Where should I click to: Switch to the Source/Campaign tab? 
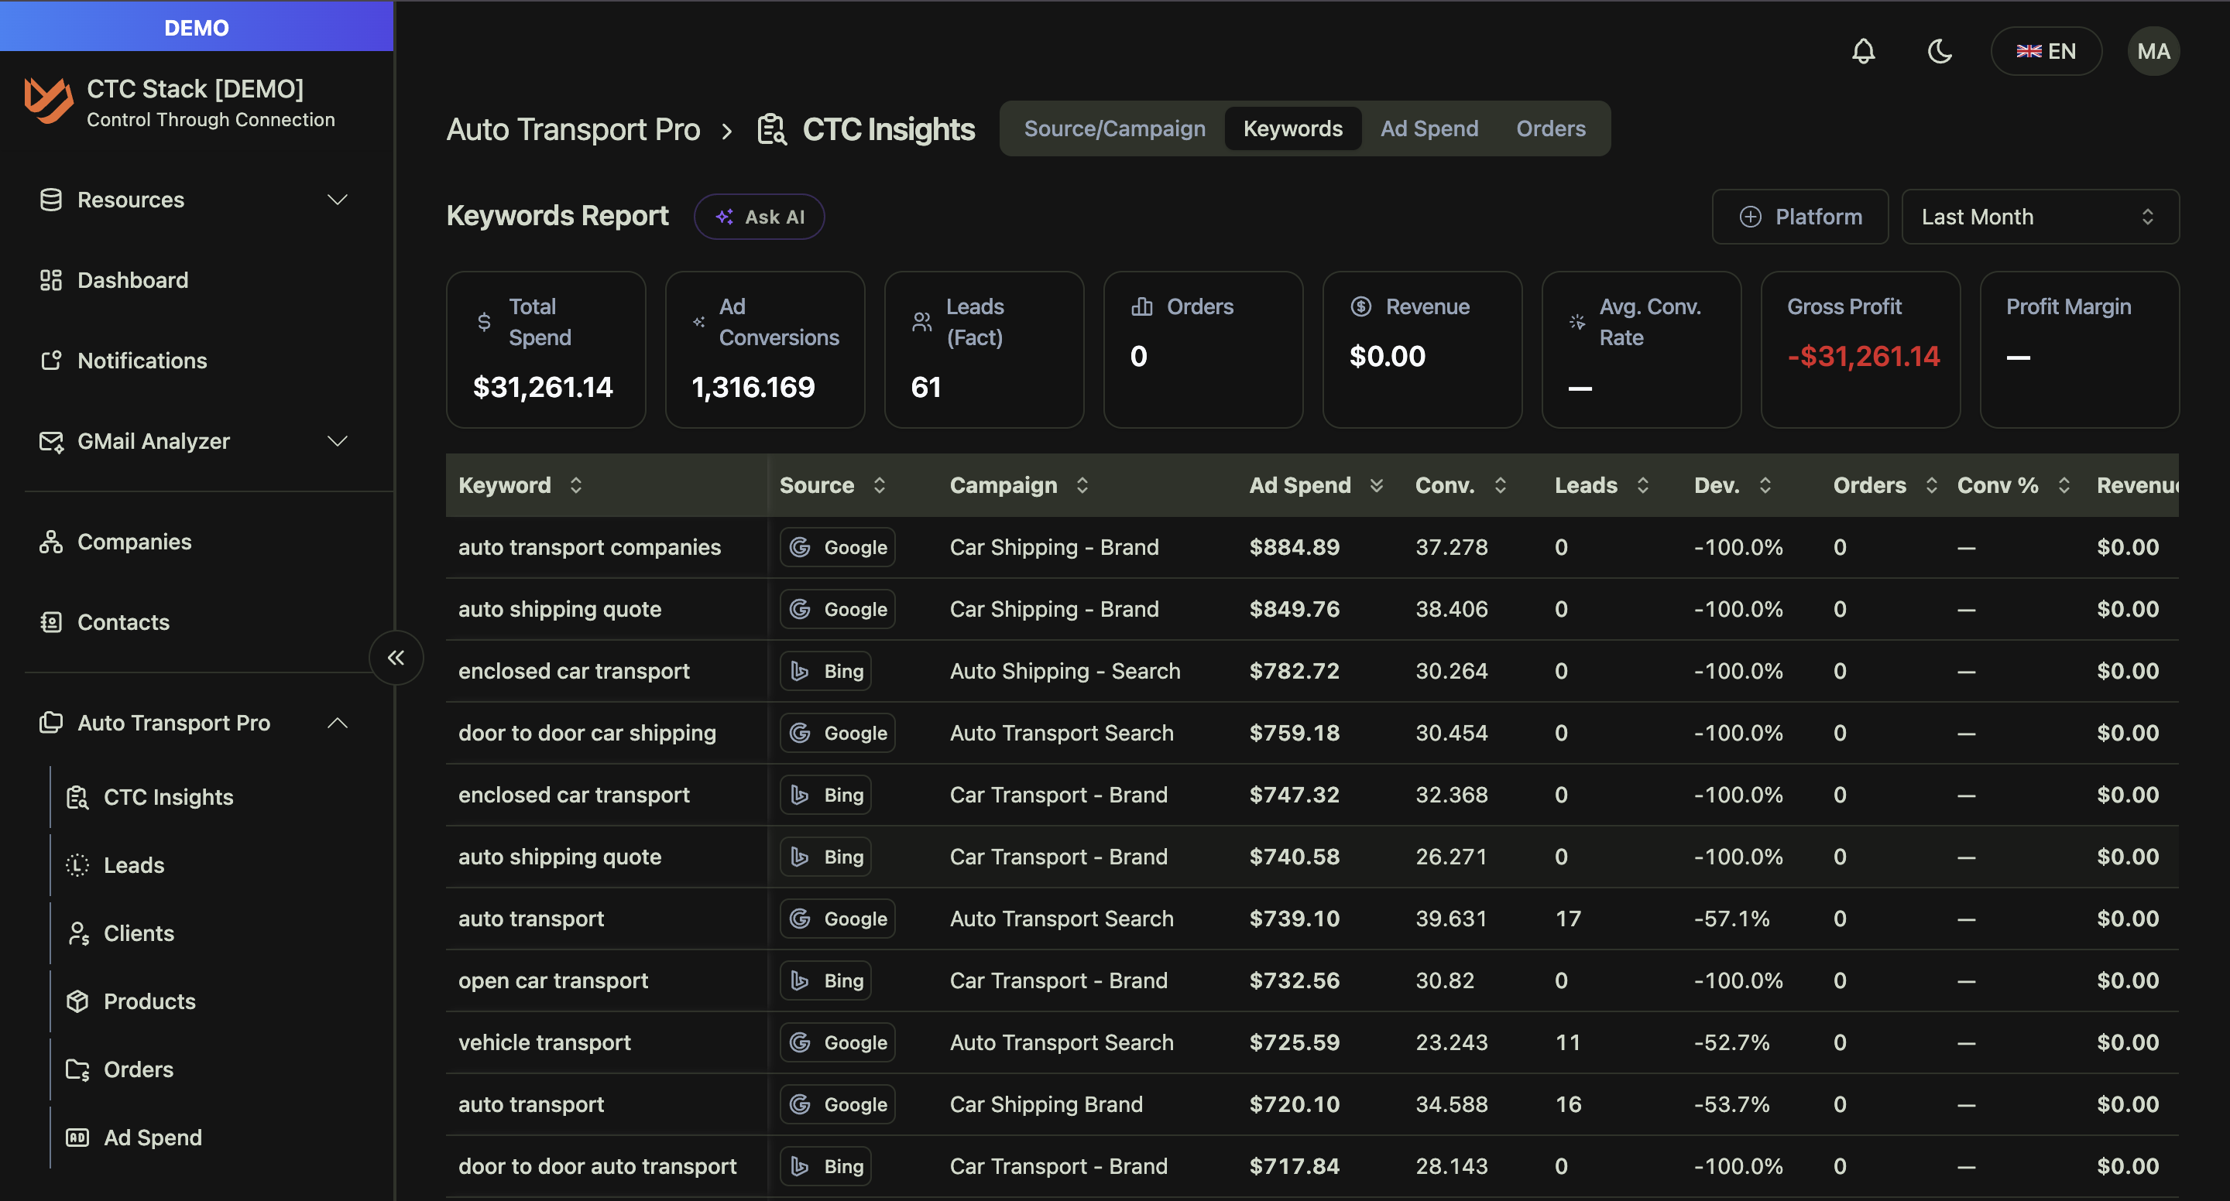[1114, 128]
